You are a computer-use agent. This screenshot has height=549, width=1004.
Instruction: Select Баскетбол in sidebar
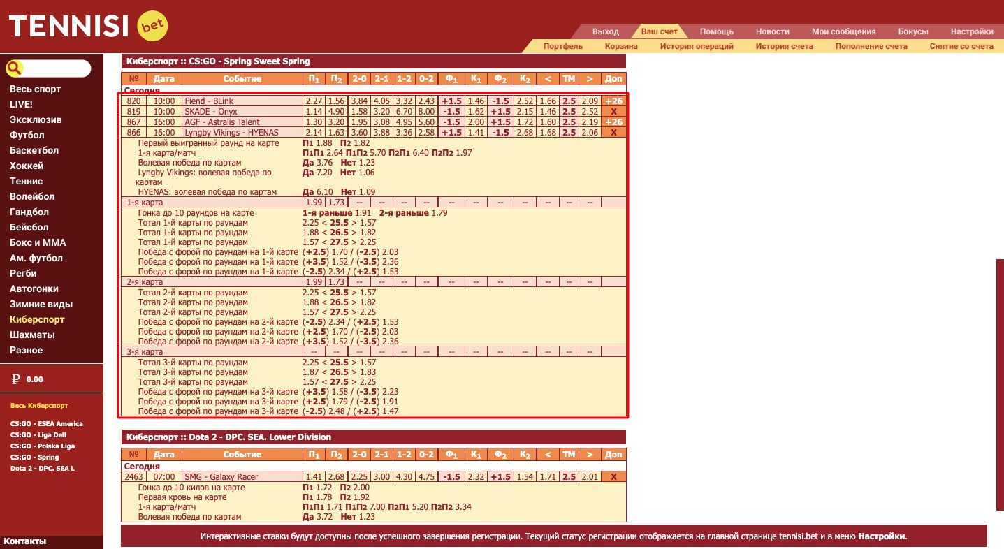pyautogui.click(x=34, y=150)
